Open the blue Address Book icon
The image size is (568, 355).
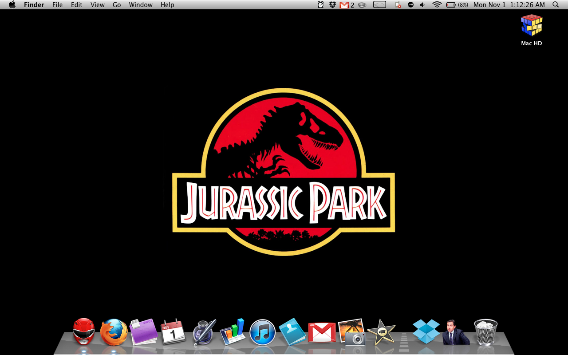(x=292, y=332)
